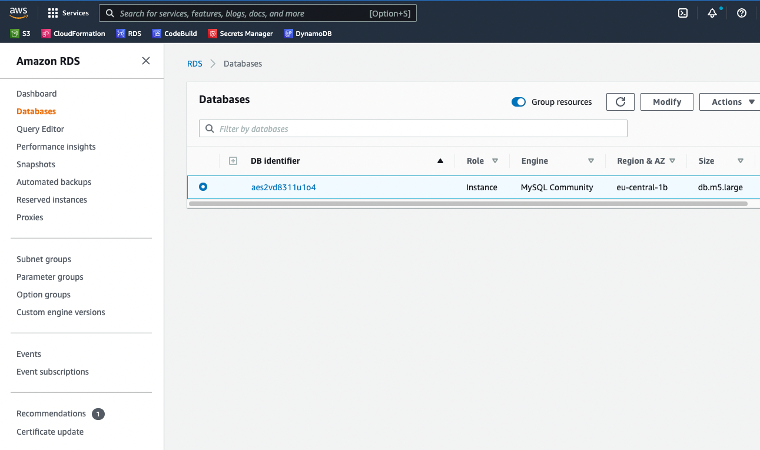
Task: Open the aes2vd8311u1o4 database link
Action: (x=284, y=187)
